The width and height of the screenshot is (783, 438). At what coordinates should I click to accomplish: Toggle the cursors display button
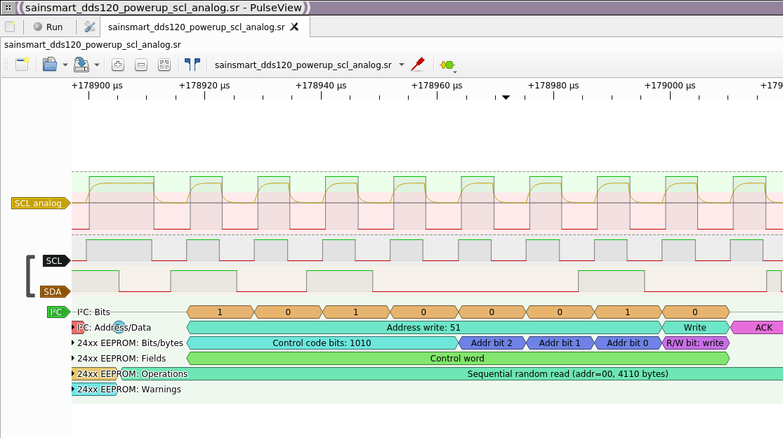[192, 65]
